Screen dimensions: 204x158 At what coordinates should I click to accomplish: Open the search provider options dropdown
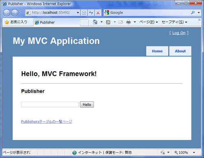coord(199,13)
